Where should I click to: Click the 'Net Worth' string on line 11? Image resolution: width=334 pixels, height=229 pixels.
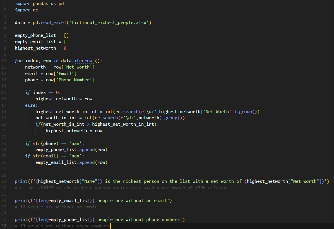[x=78, y=67]
